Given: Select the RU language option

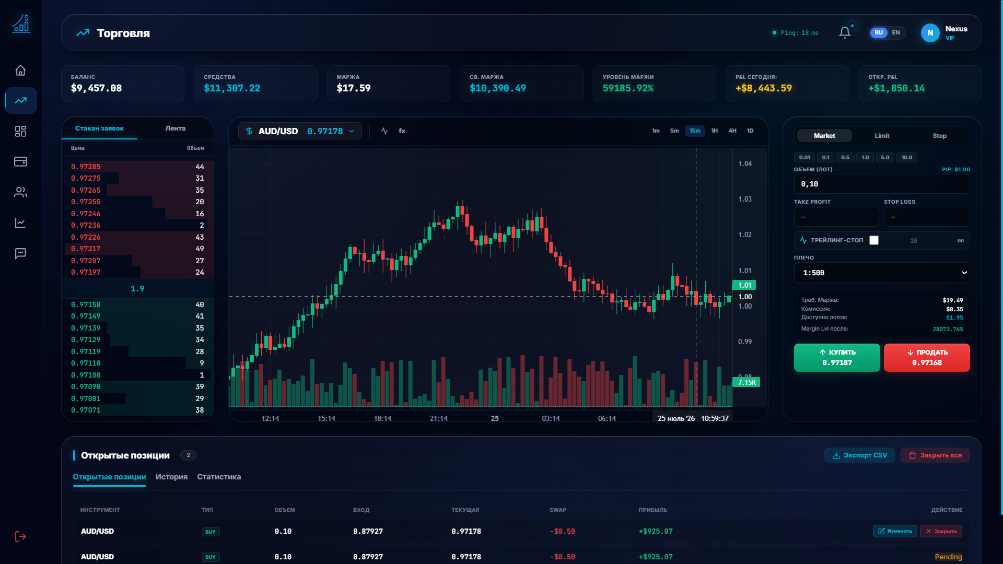Looking at the screenshot, I should pos(879,32).
